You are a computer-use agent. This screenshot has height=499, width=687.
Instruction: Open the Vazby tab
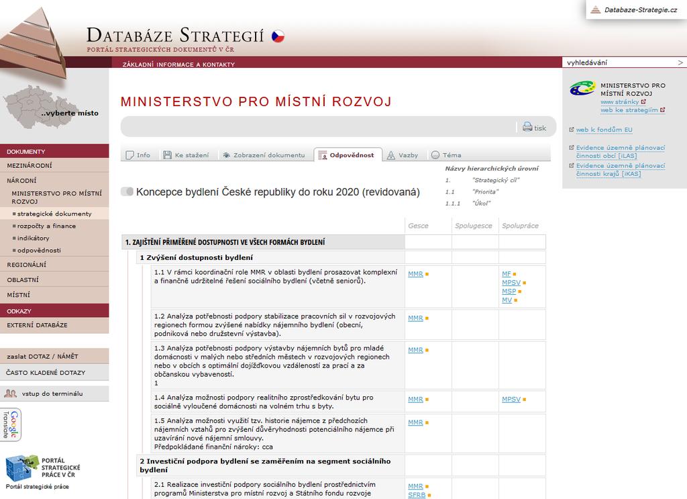(x=403, y=155)
